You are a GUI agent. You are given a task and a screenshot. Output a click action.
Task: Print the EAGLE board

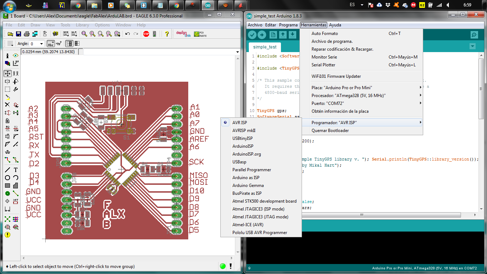(x=26, y=34)
